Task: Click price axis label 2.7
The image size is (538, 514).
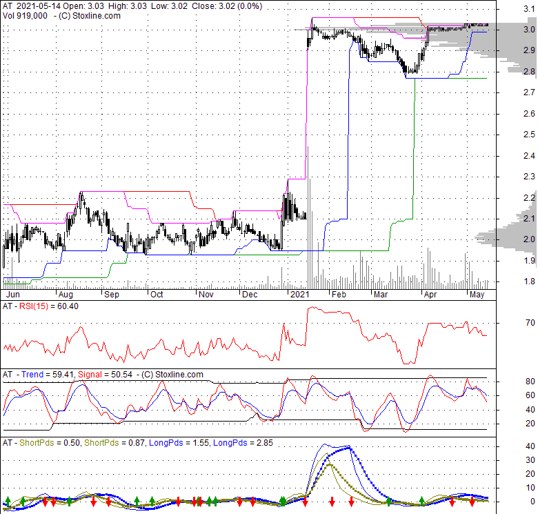Action: click(x=530, y=92)
